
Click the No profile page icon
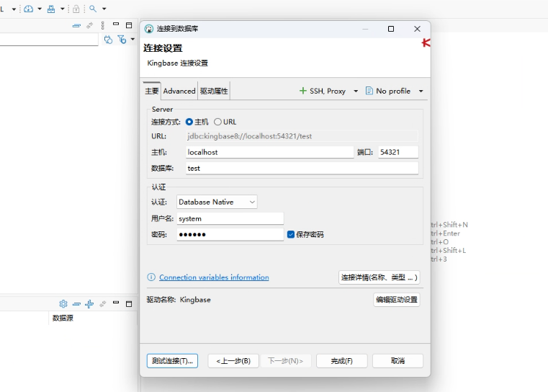(x=369, y=91)
